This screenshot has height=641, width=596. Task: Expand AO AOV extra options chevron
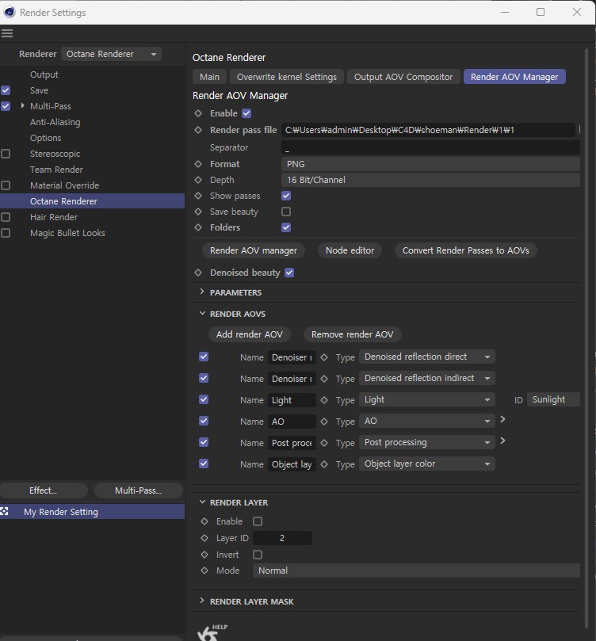[x=502, y=419]
